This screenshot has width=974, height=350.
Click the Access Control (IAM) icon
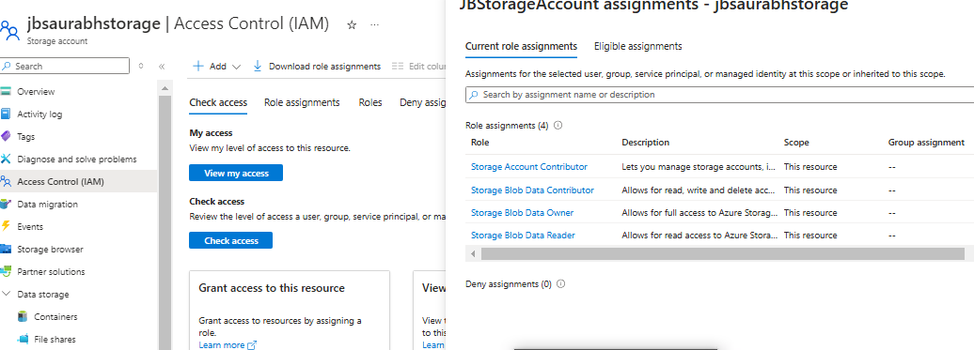point(7,181)
